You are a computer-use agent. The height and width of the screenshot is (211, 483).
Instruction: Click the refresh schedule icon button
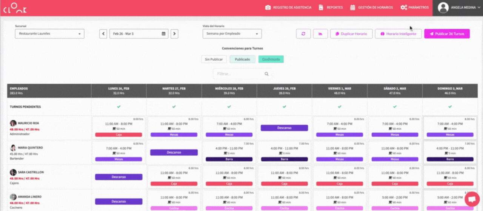[303, 34]
